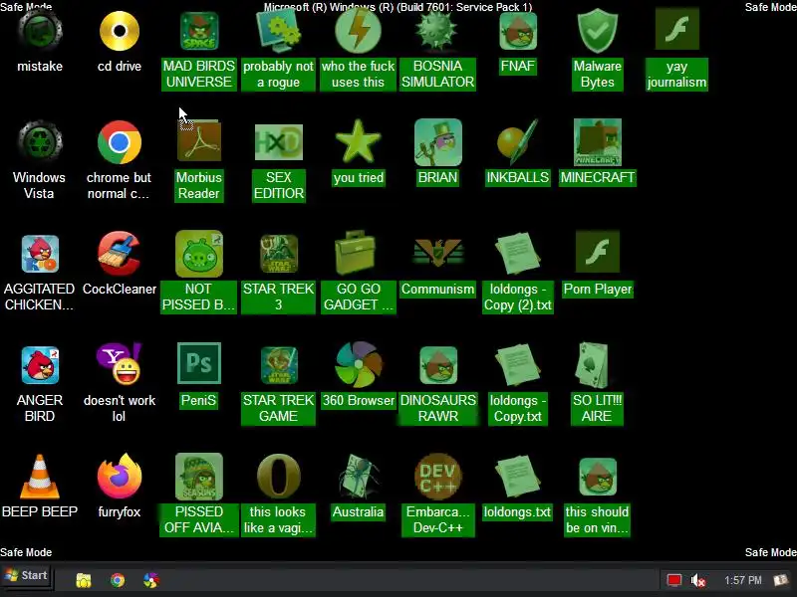Click the 'you tried' star icon
The width and height of the screenshot is (797, 597).
(359, 141)
